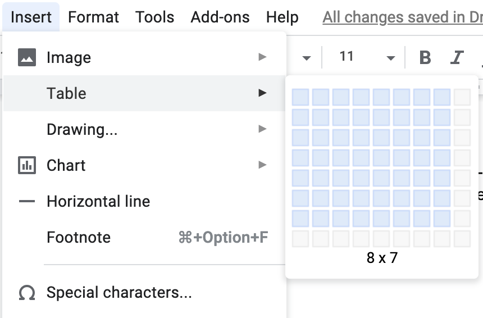The image size is (483, 318).
Task: Click the Horizontal line dash icon
Action: point(27,201)
